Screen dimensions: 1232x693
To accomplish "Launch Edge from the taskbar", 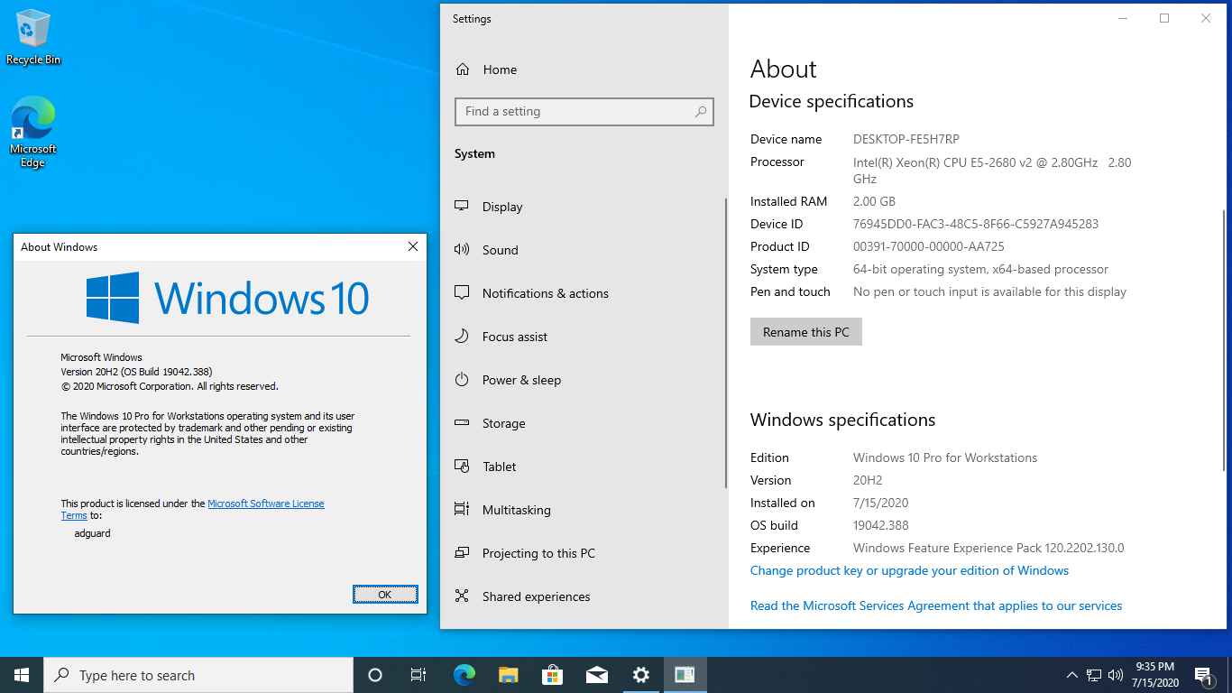I will [x=464, y=675].
